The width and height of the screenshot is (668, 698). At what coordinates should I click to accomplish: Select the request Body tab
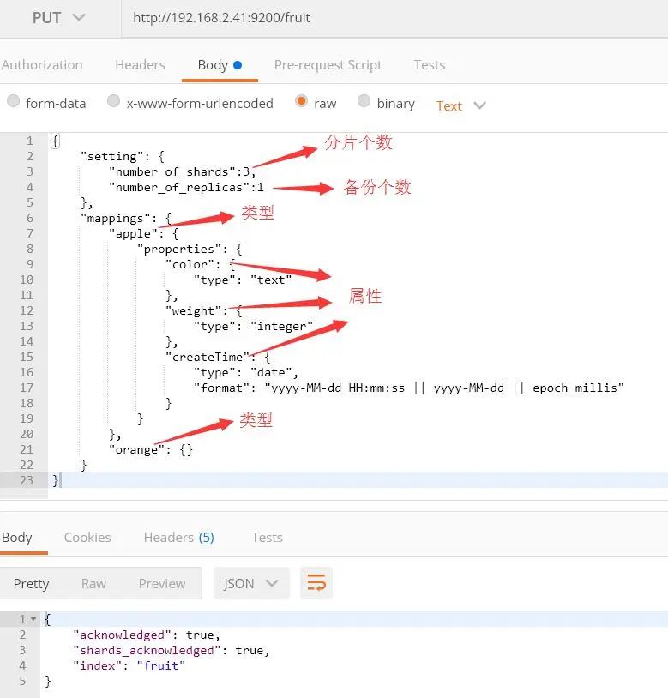tap(220, 65)
